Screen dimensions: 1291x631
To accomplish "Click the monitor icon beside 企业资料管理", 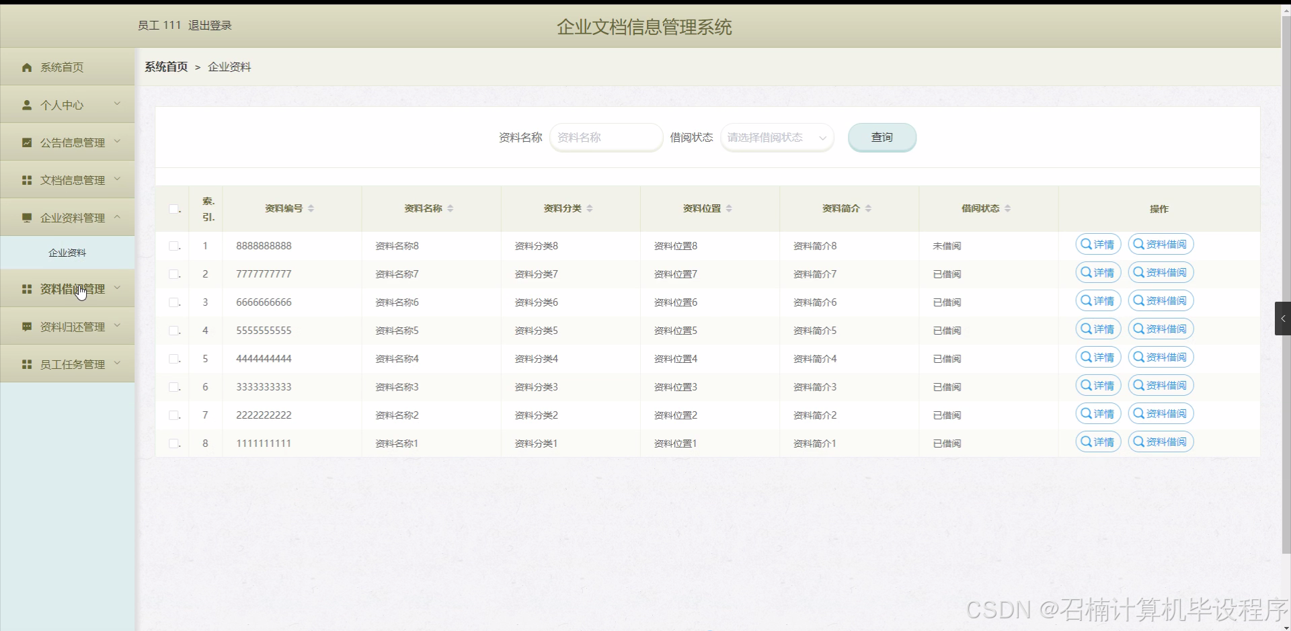I will tap(27, 218).
